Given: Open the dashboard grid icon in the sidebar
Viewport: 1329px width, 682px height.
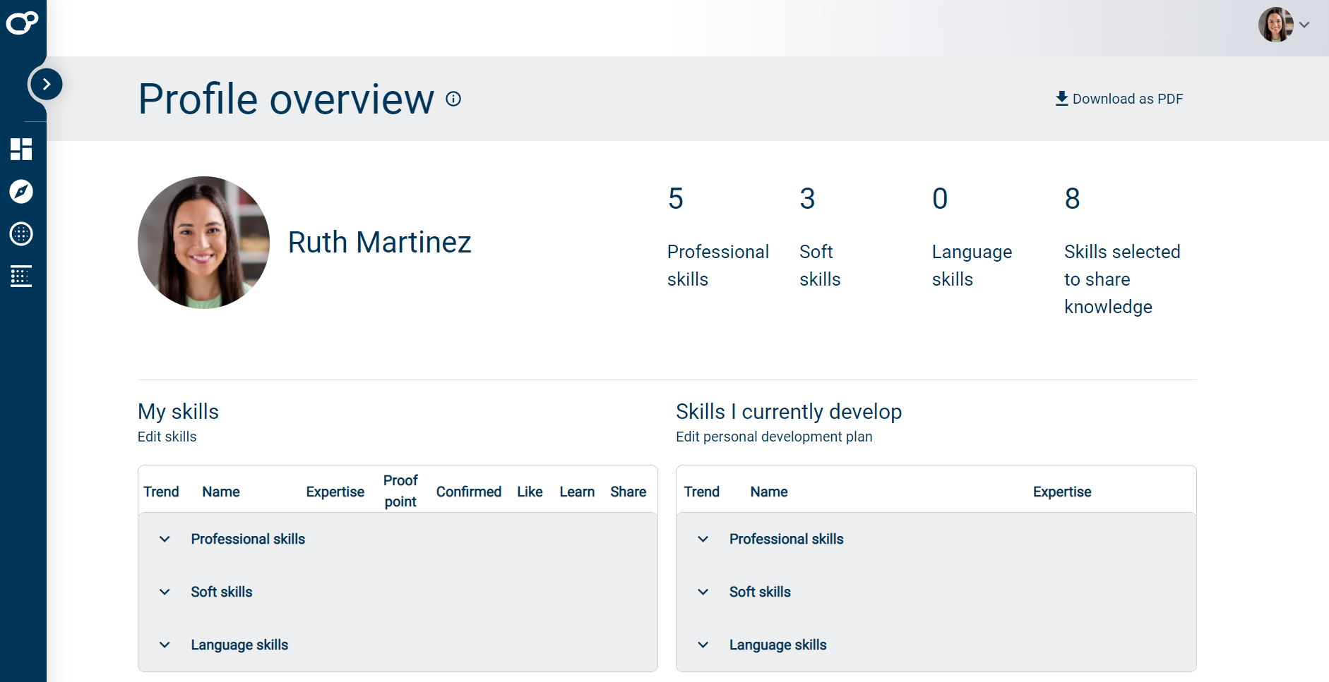Looking at the screenshot, I should click(21, 150).
